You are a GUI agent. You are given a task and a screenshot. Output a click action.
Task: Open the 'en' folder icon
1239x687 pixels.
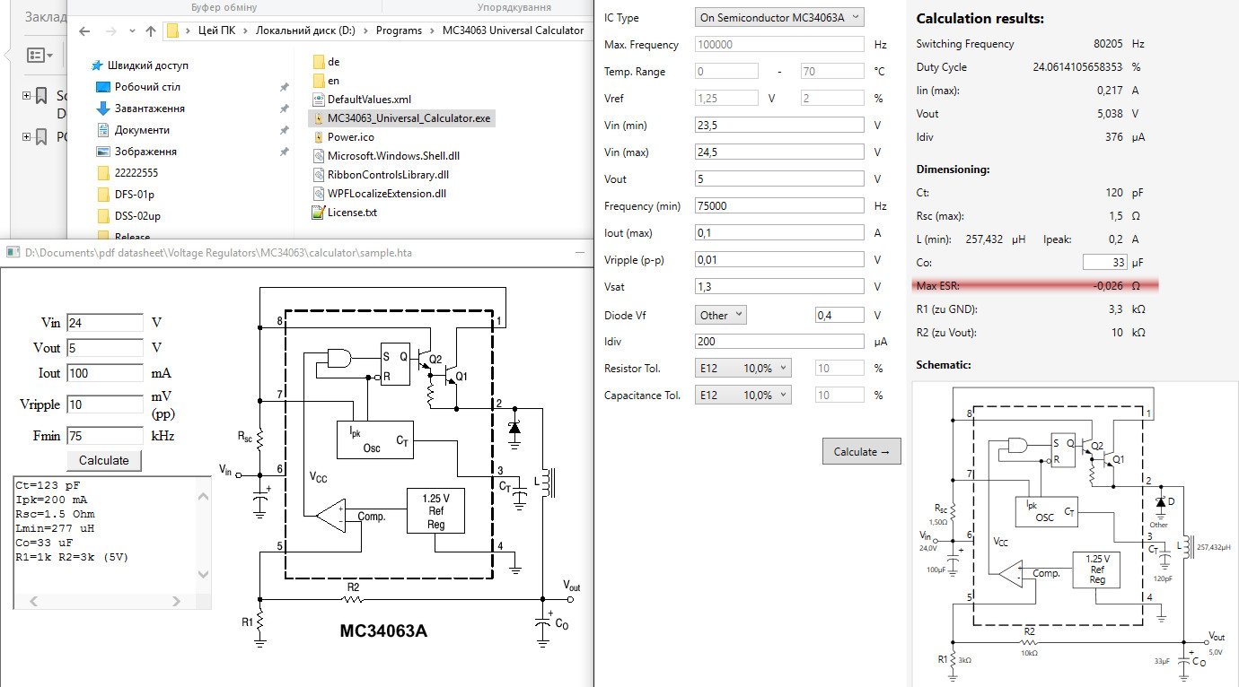[x=318, y=81]
